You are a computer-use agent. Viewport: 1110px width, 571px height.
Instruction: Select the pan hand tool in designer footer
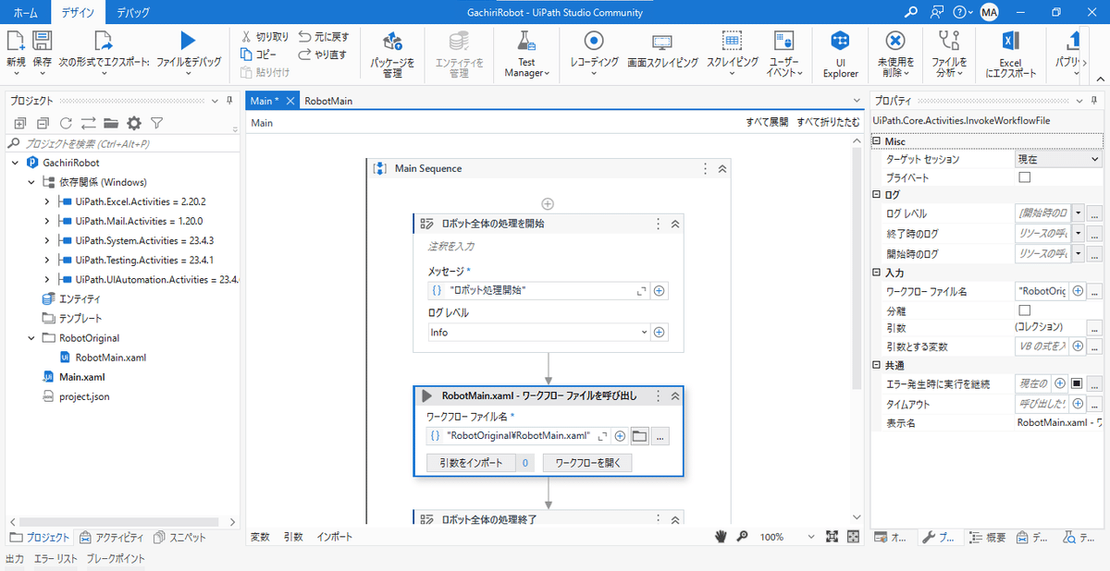[722, 537]
